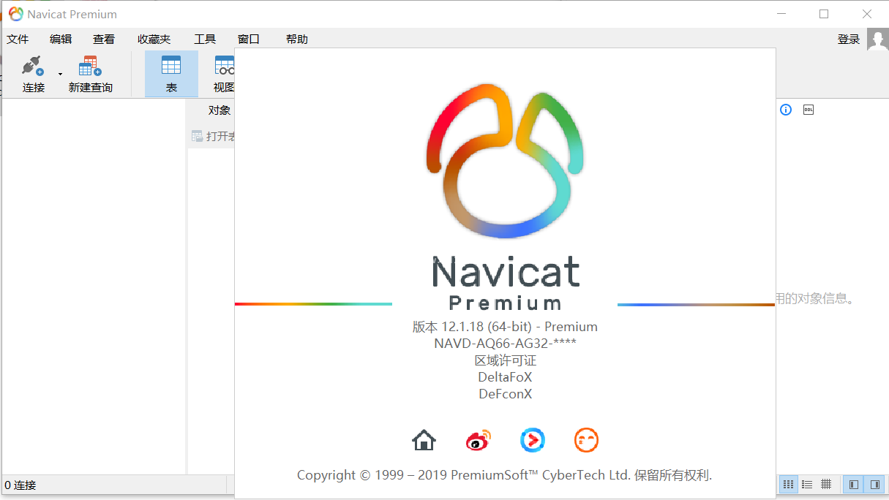Switch to the detail grid view mode
The image size is (889, 500).
[826, 484]
